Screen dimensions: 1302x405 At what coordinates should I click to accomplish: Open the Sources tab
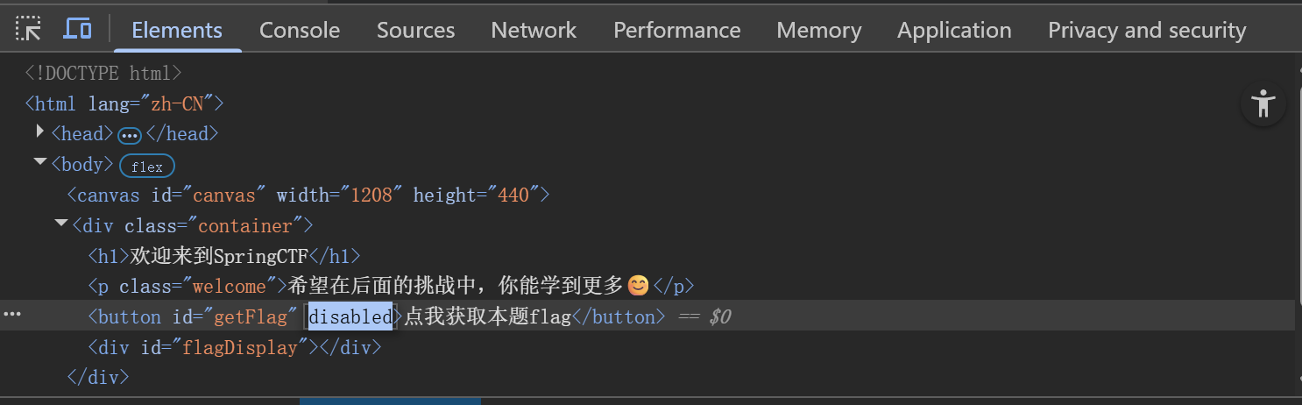(415, 30)
